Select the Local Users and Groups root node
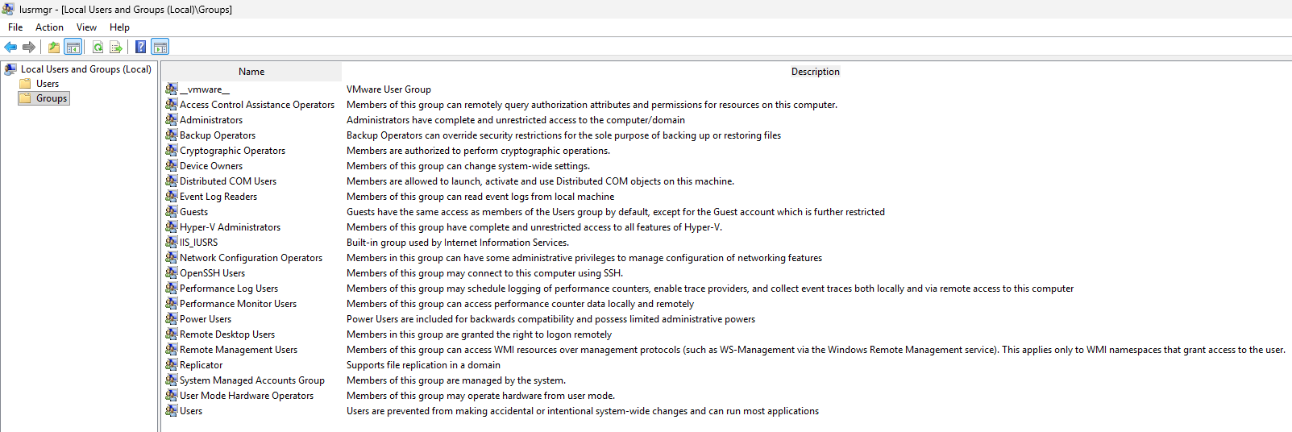This screenshot has height=432, width=1292. point(85,69)
